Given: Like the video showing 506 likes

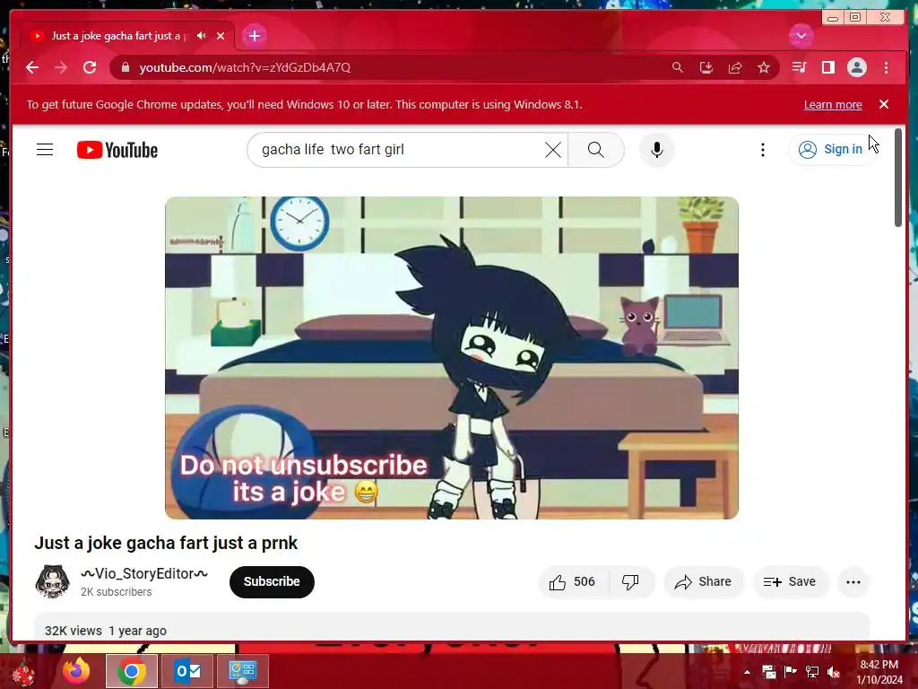Looking at the screenshot, I should 573,581.
